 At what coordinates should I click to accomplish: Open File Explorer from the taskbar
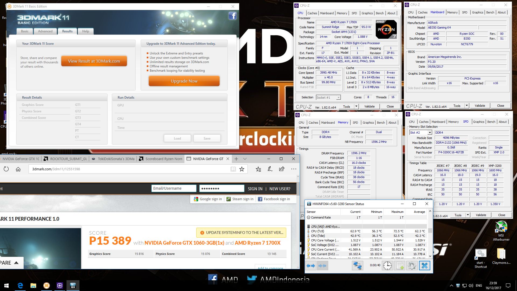pyautogui.click(x=33, y=285)
